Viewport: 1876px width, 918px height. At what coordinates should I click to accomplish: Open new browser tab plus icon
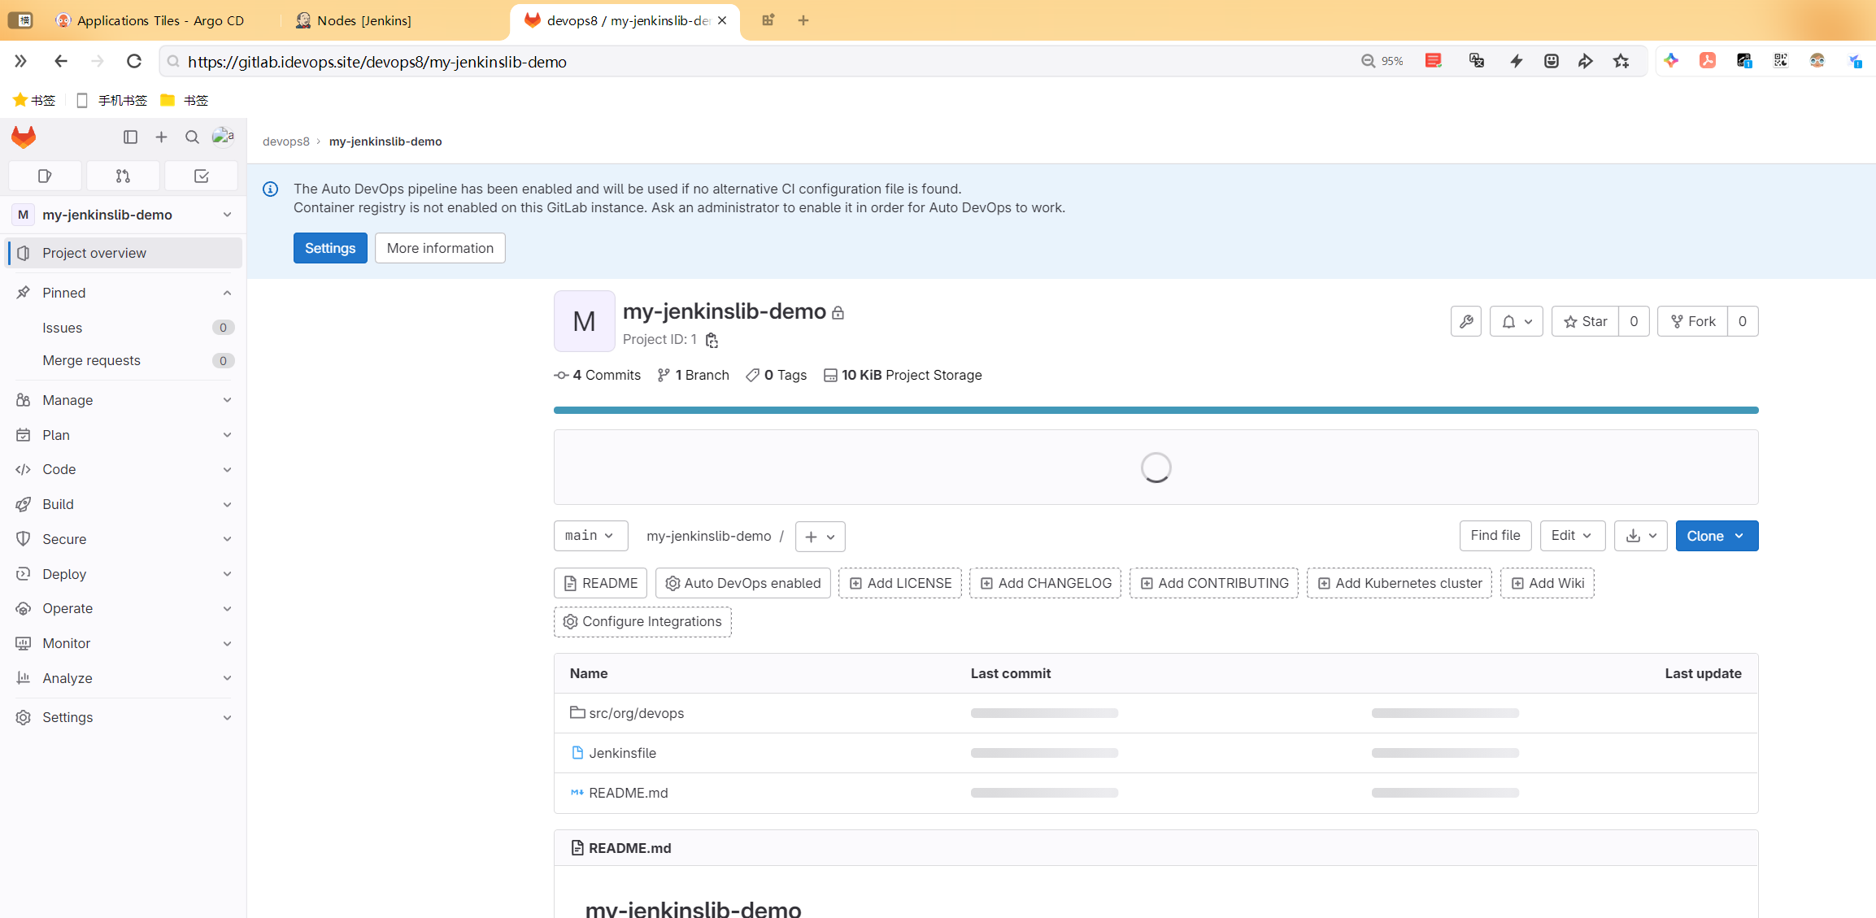coord(803,20)
